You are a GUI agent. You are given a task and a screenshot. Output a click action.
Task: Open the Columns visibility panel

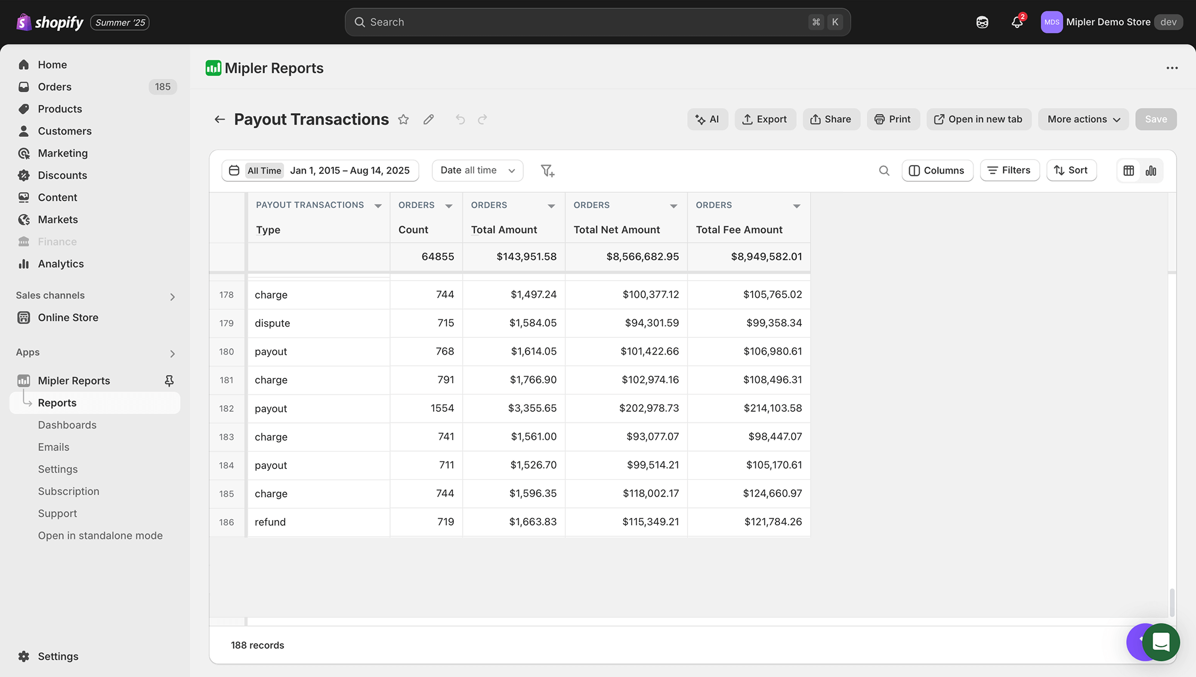click(x=937, y=170)
